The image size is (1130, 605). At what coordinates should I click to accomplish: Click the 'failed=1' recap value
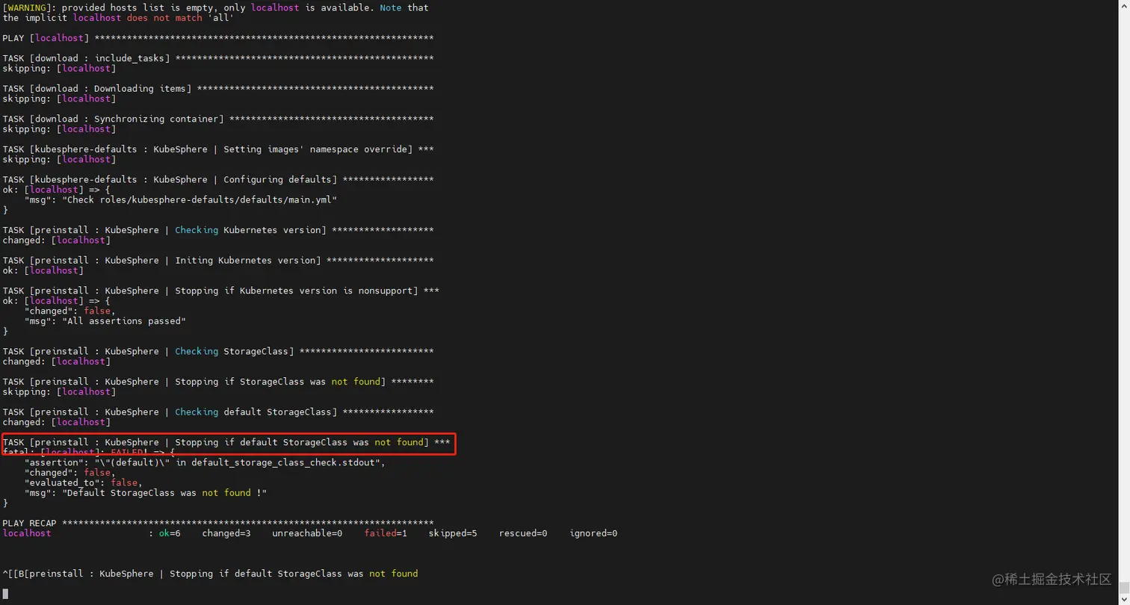pos(386,533)
